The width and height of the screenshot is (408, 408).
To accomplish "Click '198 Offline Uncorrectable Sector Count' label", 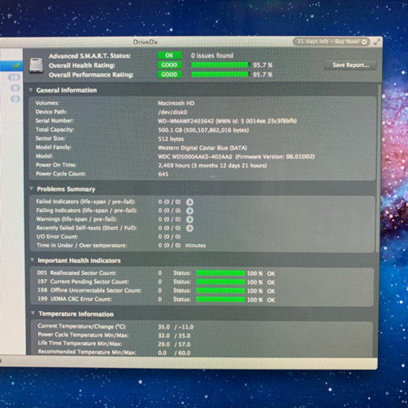I will pos(89,290).
